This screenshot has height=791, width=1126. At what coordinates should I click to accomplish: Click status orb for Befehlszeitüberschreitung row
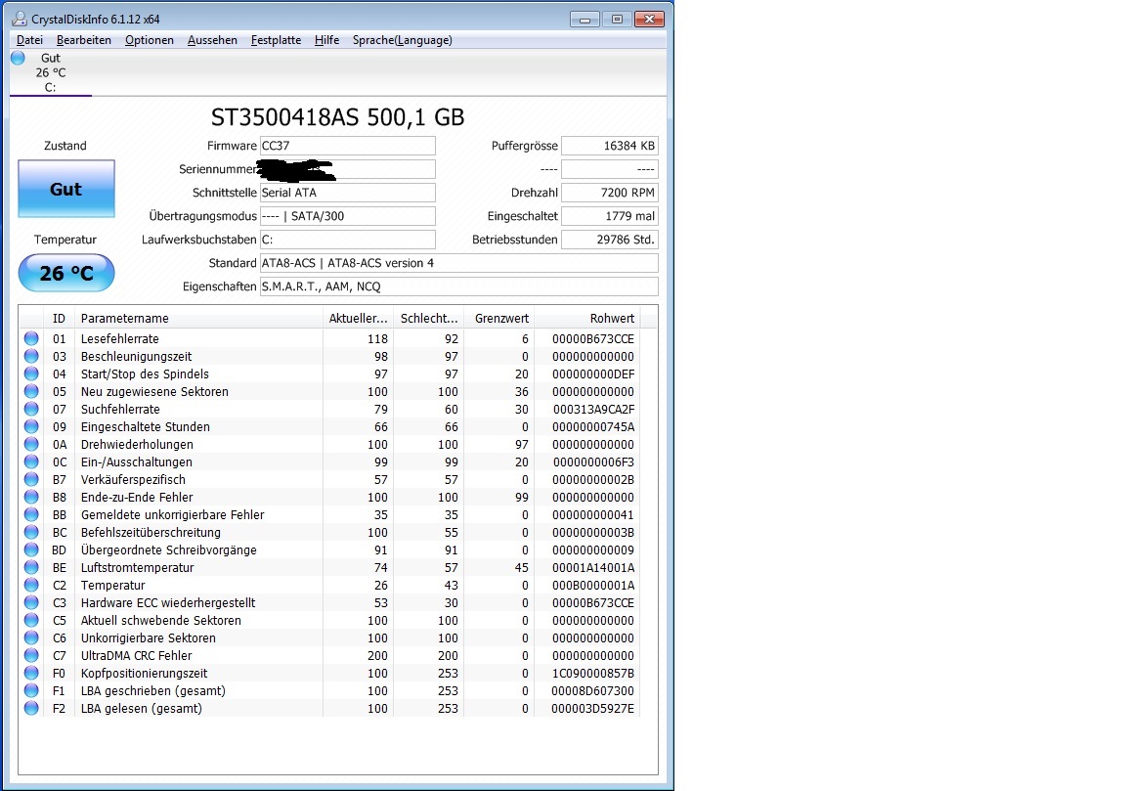[x=31, y=532]
